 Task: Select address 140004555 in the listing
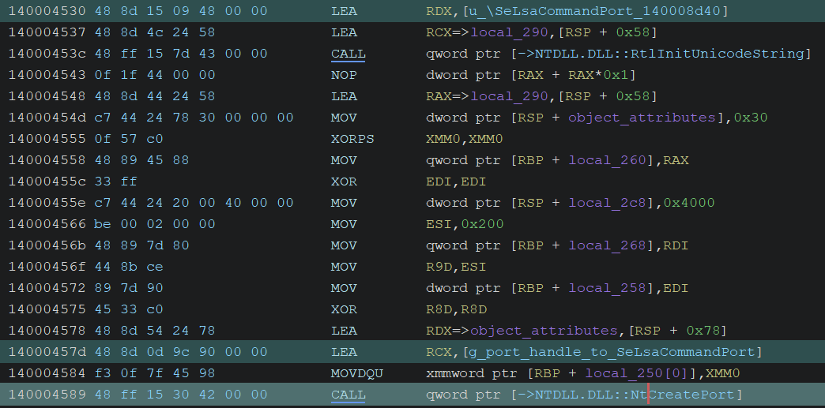[x=47, y=139]
